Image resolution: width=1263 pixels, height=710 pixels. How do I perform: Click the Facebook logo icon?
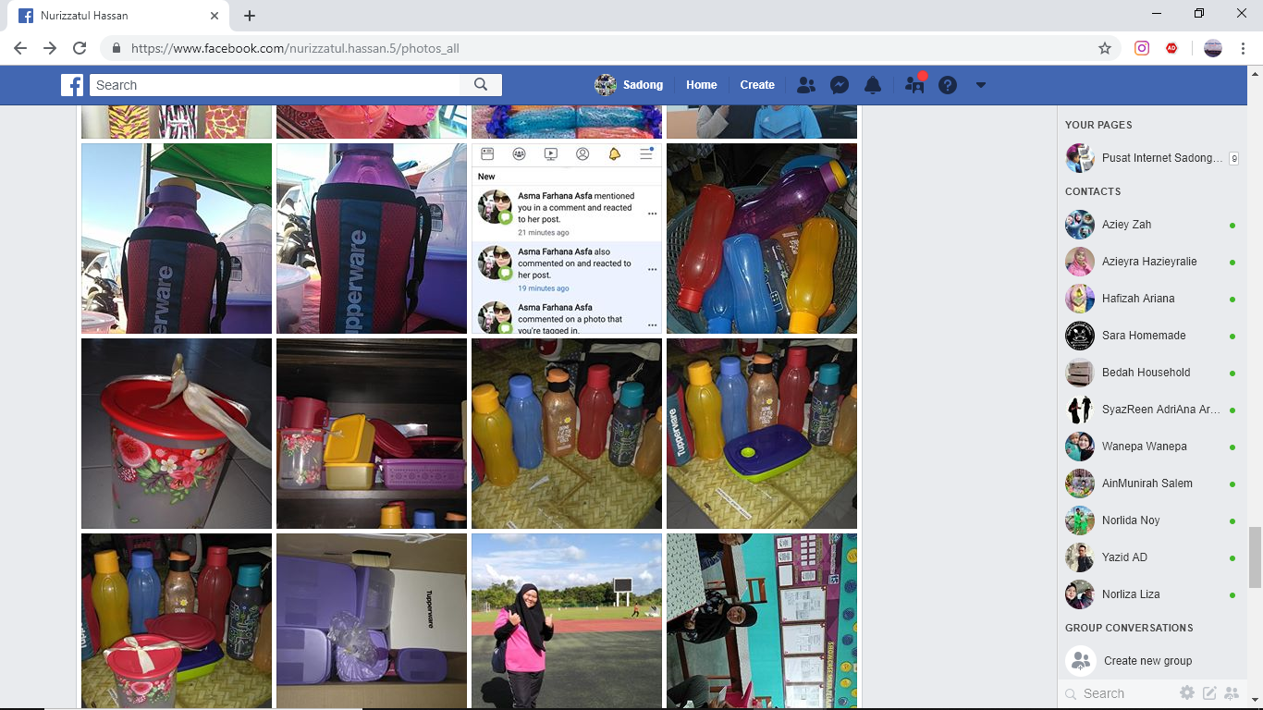click(72, 85)
